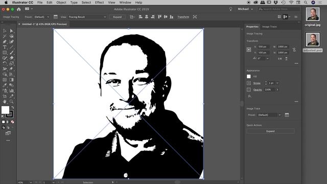Toggle constrain width and height proportions

(x=294, y=50)
